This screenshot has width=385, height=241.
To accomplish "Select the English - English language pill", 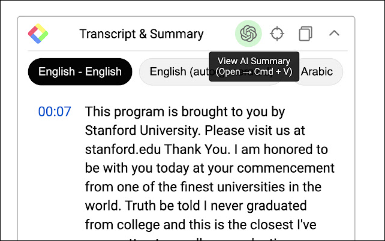I will (x=80, y=72).
